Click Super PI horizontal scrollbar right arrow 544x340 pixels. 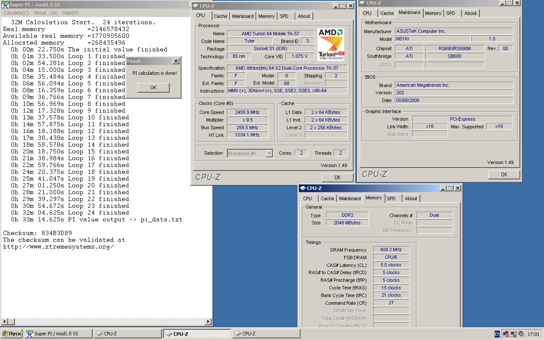pyautogui.click(x=208, y=322)
